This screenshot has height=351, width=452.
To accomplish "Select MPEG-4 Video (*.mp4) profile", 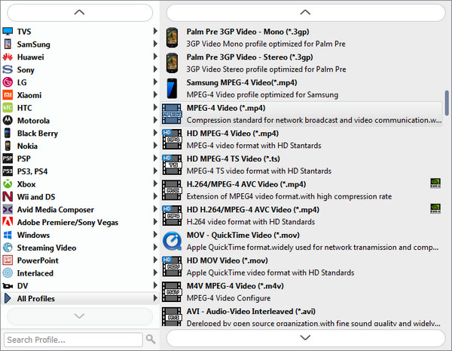I will click(301, 114).
